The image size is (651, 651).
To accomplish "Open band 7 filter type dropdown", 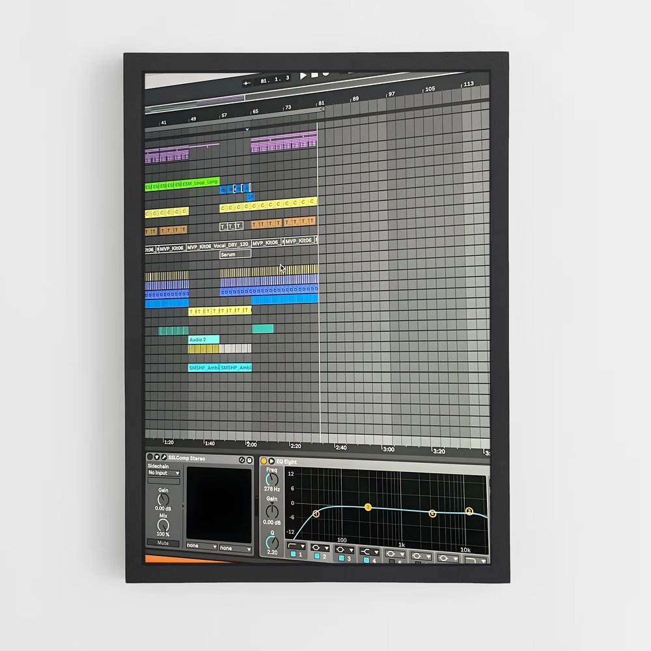I will point(448,558).
